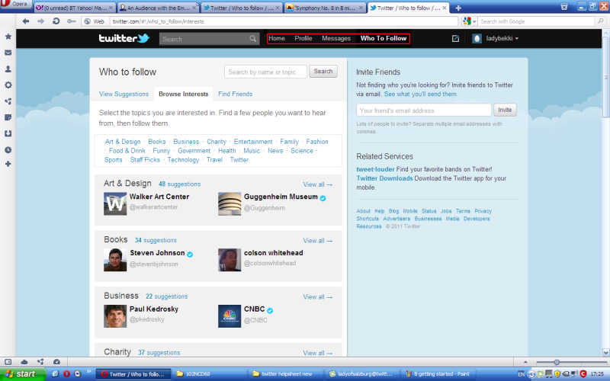Open the Profile navigation item
This screenshot has width=610, height=381.
click(303, 38)
